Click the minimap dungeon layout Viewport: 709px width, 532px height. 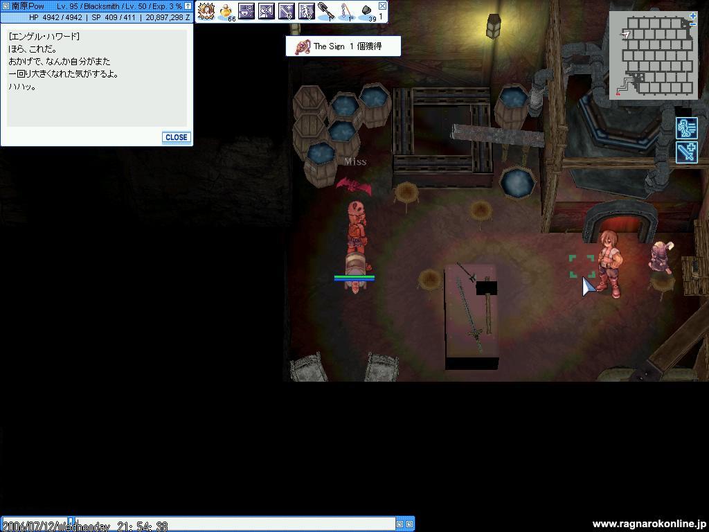click(654, 56)
